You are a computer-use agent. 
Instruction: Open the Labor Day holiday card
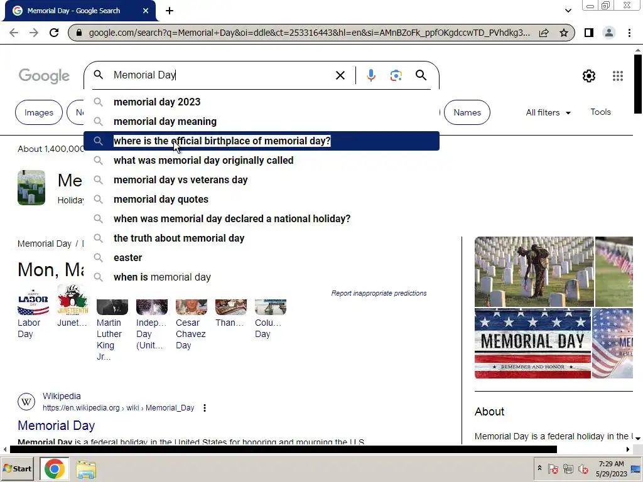click(33, 311)
